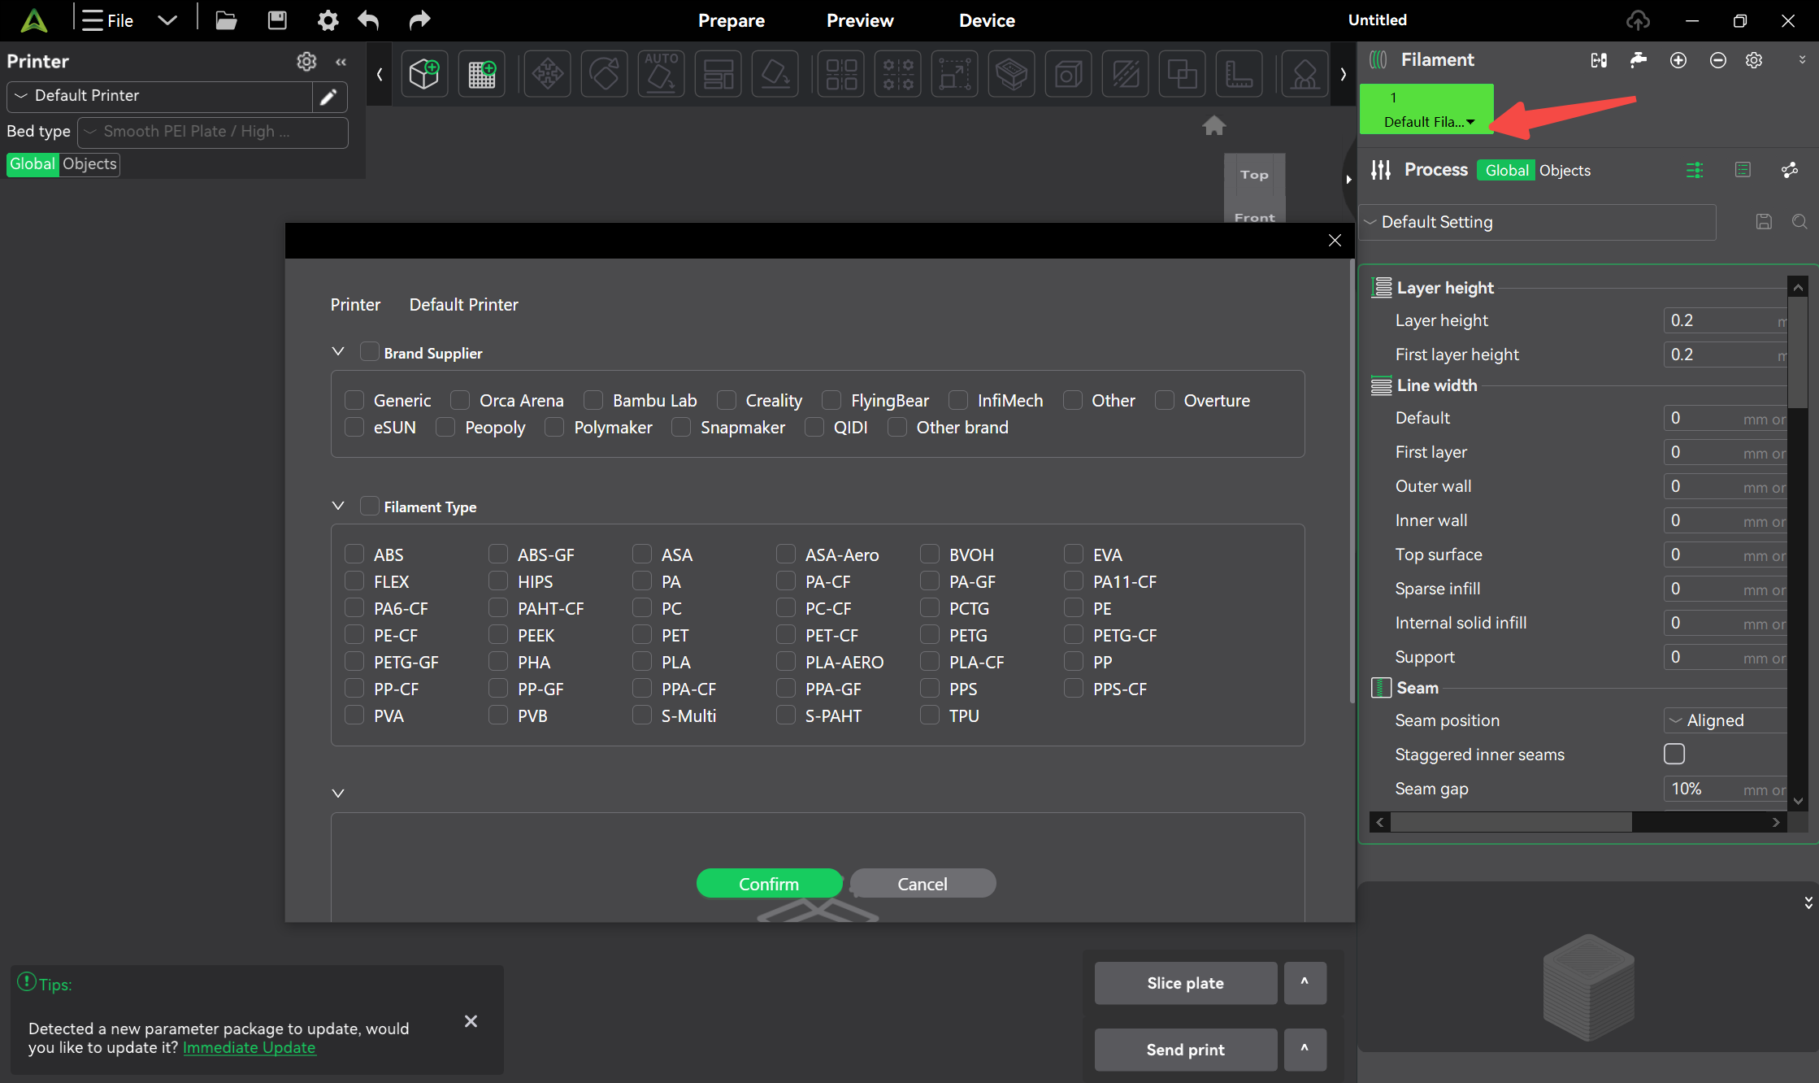Open Filament panel settings gear
1819x1083 pixels.
(1754, 60)
